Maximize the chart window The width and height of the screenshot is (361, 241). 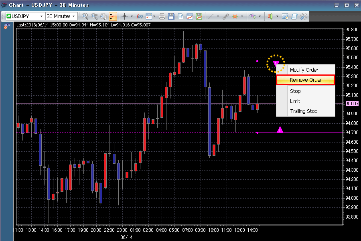[347, 5]
